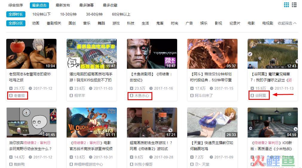Open the 05:37 阿斗 video thumbnail
This screenshot has width=302, height=168.
click(212, 54)
